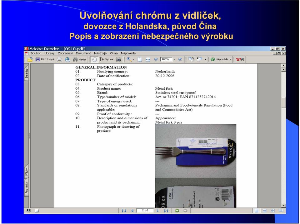Activate the Vybrat select tool
This screenshot has width=300, height=224.
click(x=107, y=59)
